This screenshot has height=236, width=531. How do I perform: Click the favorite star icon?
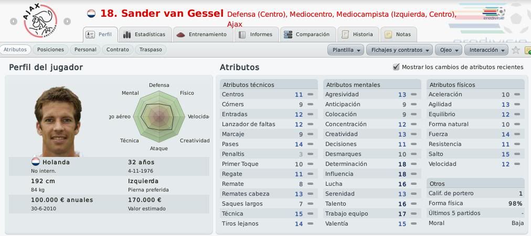click(x=516, y=50)
